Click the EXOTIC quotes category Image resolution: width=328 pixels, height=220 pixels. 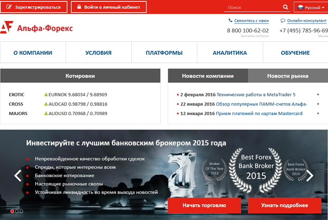point(16,94)
